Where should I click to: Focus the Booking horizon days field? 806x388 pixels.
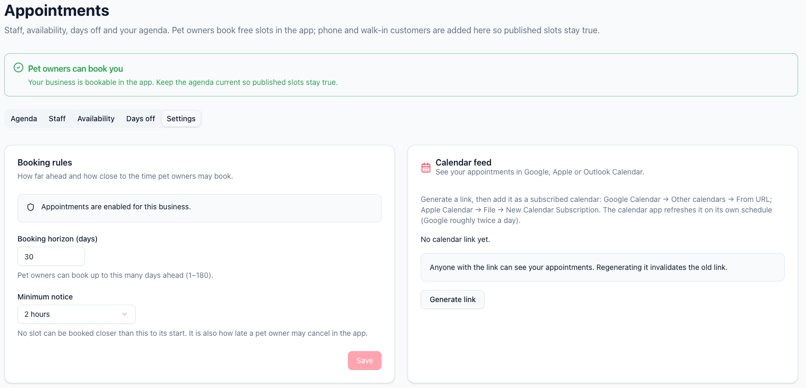click(x=51, y=257)
